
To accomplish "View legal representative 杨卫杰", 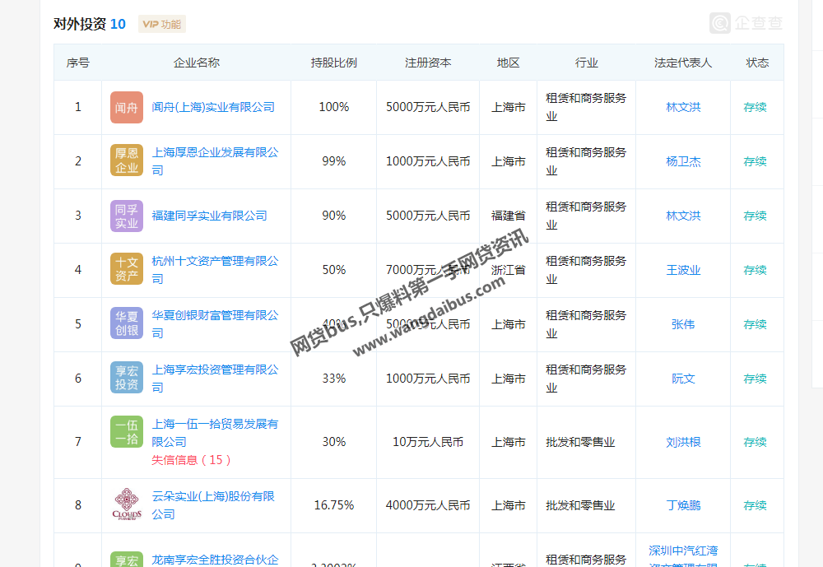I will (683, 161).
